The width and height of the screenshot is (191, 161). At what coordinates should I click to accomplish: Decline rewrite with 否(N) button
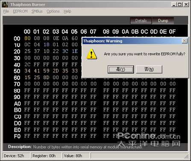pyautogui.click(x=149, y=69)
